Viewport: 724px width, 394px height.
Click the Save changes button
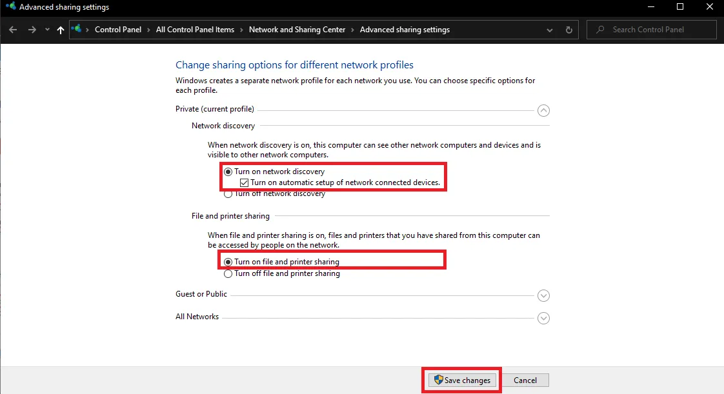coord(462,380)
